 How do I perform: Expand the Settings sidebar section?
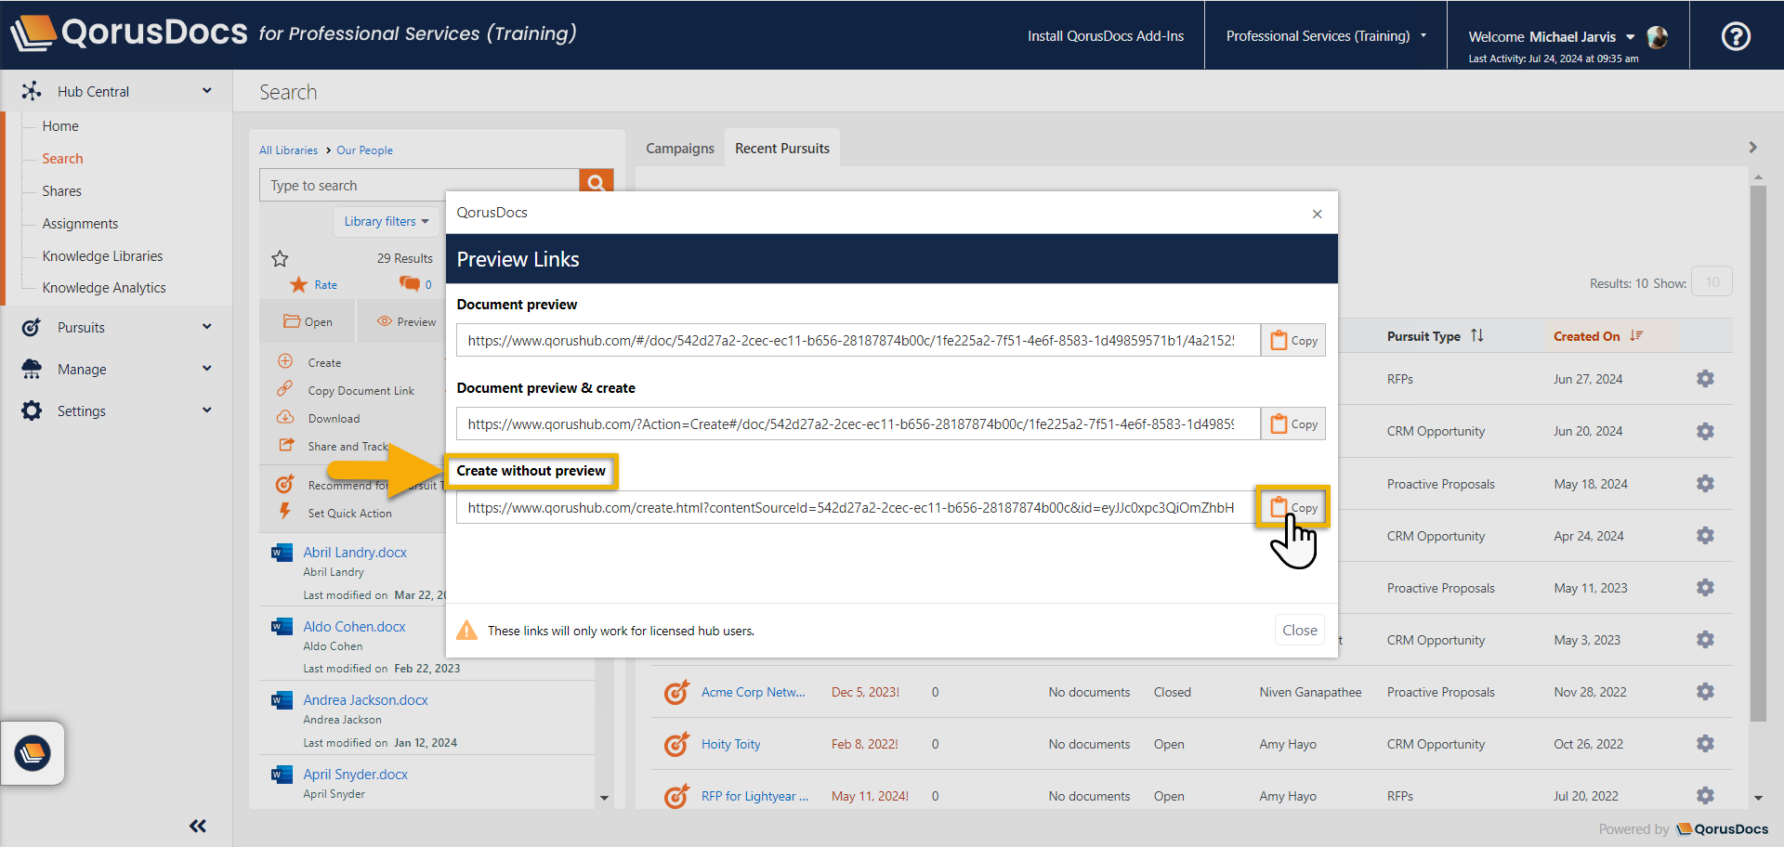[118, 410]
